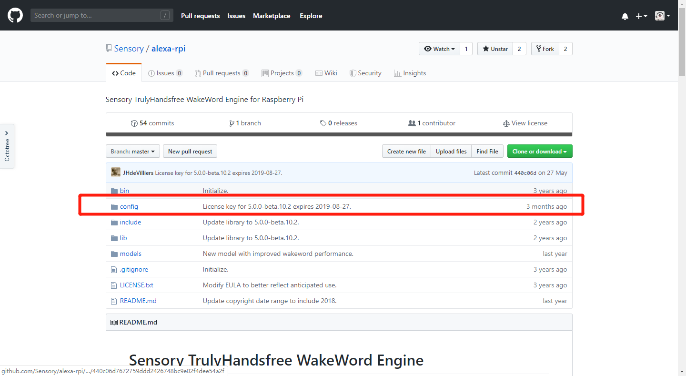Open the Clone or download dropdown

pos(539,151)
